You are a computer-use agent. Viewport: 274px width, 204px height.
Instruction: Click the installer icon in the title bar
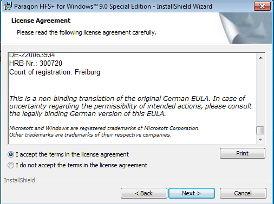pyautogui.click(x=8, y=6)
